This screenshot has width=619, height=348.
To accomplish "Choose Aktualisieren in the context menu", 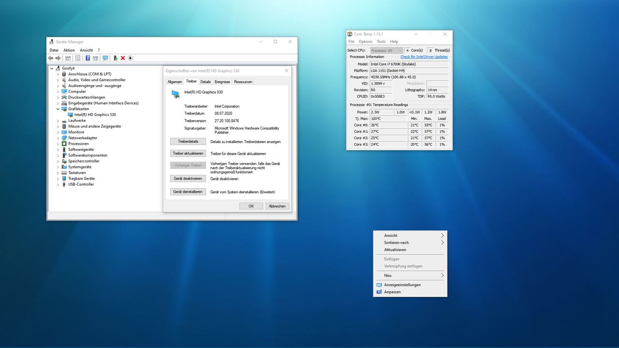I will (x=410, y=250).
